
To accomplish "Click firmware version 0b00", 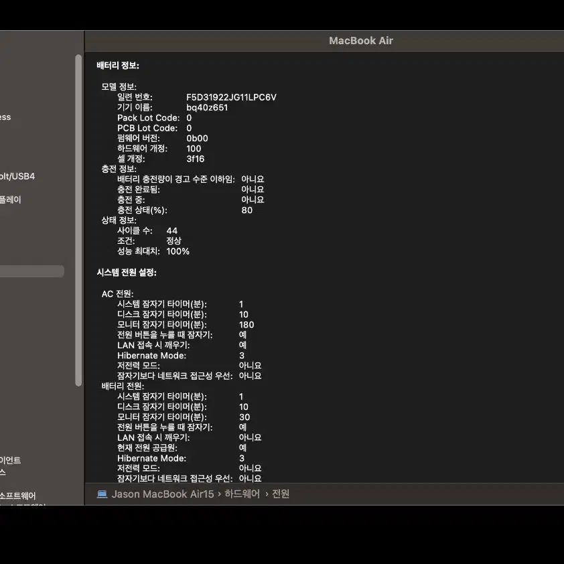I will [x=197, y=139].
